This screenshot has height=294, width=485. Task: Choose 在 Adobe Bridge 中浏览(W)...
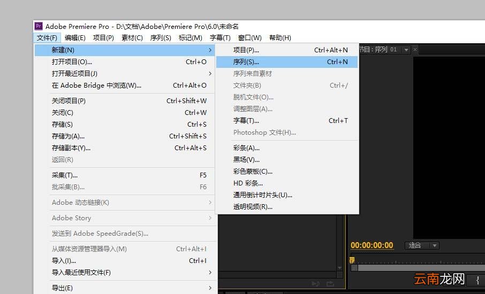pyautogui.click(x=124, y=85)
